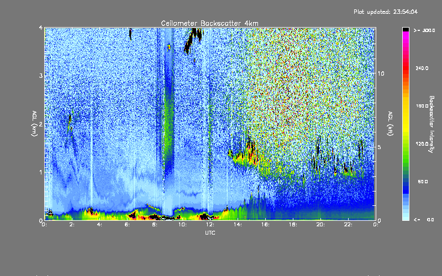The width and height of the screenshot is (442, 276).
Task: Select the '6:' hour tick on UTC axis
Action: click(128, 225)
